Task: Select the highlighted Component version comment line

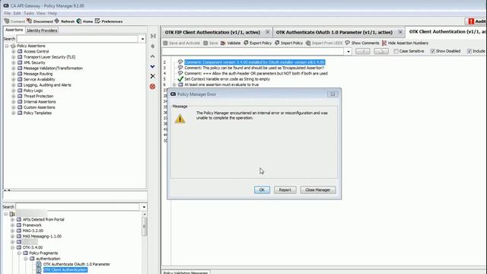Action: tap(254, 62)
